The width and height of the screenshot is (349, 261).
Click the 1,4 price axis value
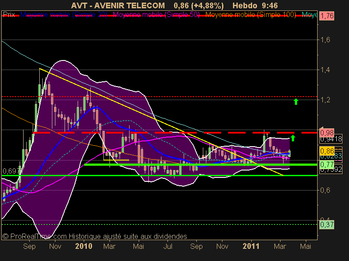325,70
